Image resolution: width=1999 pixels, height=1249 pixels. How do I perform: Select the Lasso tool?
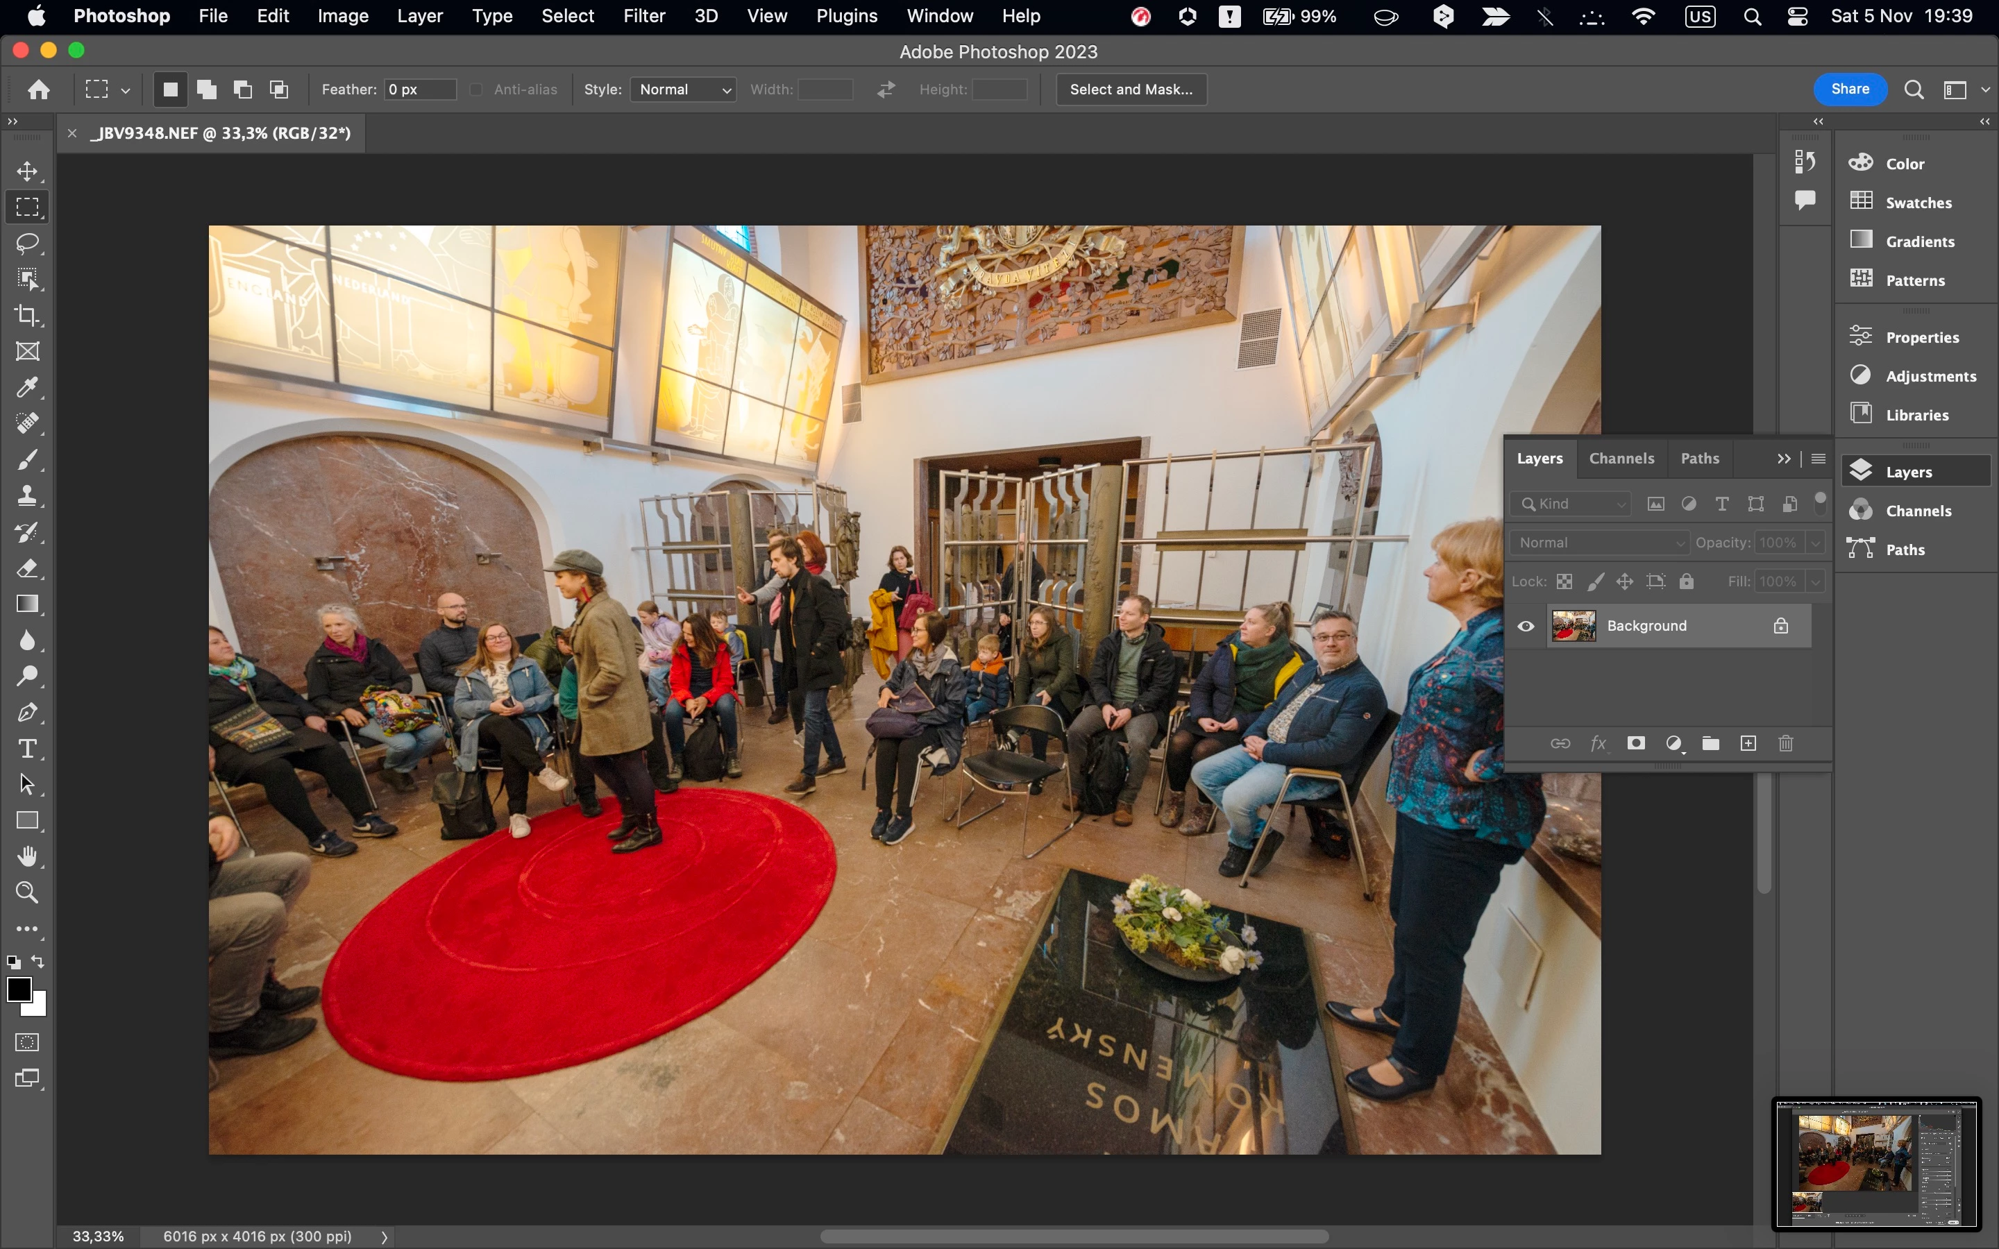27,244
